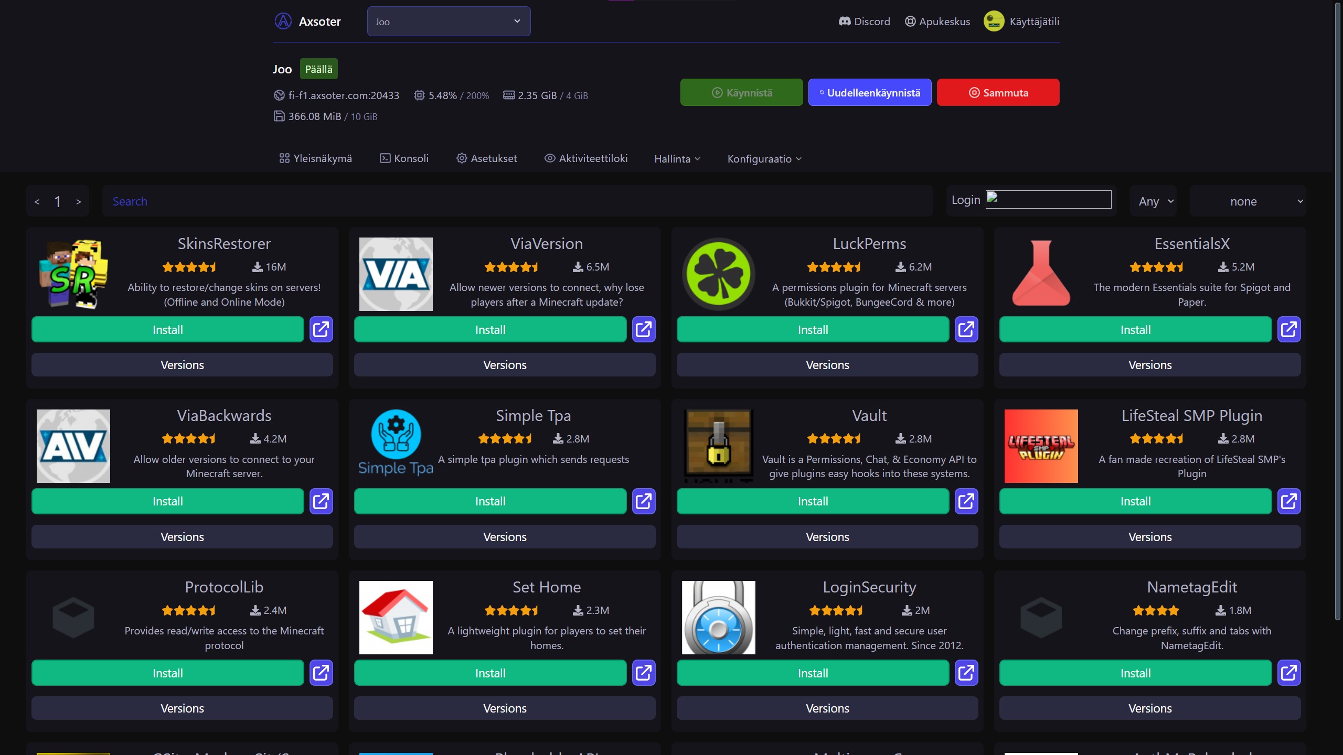Click the Axsoter logo icon
1343x755 pixels.
pyautogui.click(x=283, y=21)
